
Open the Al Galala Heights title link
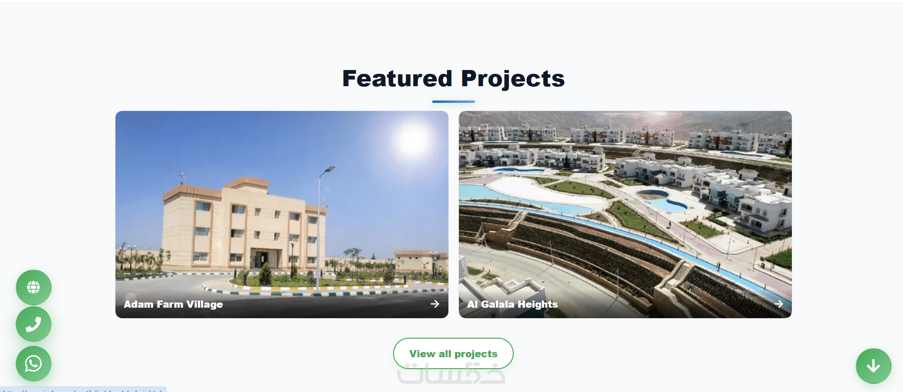pos(512,304)
